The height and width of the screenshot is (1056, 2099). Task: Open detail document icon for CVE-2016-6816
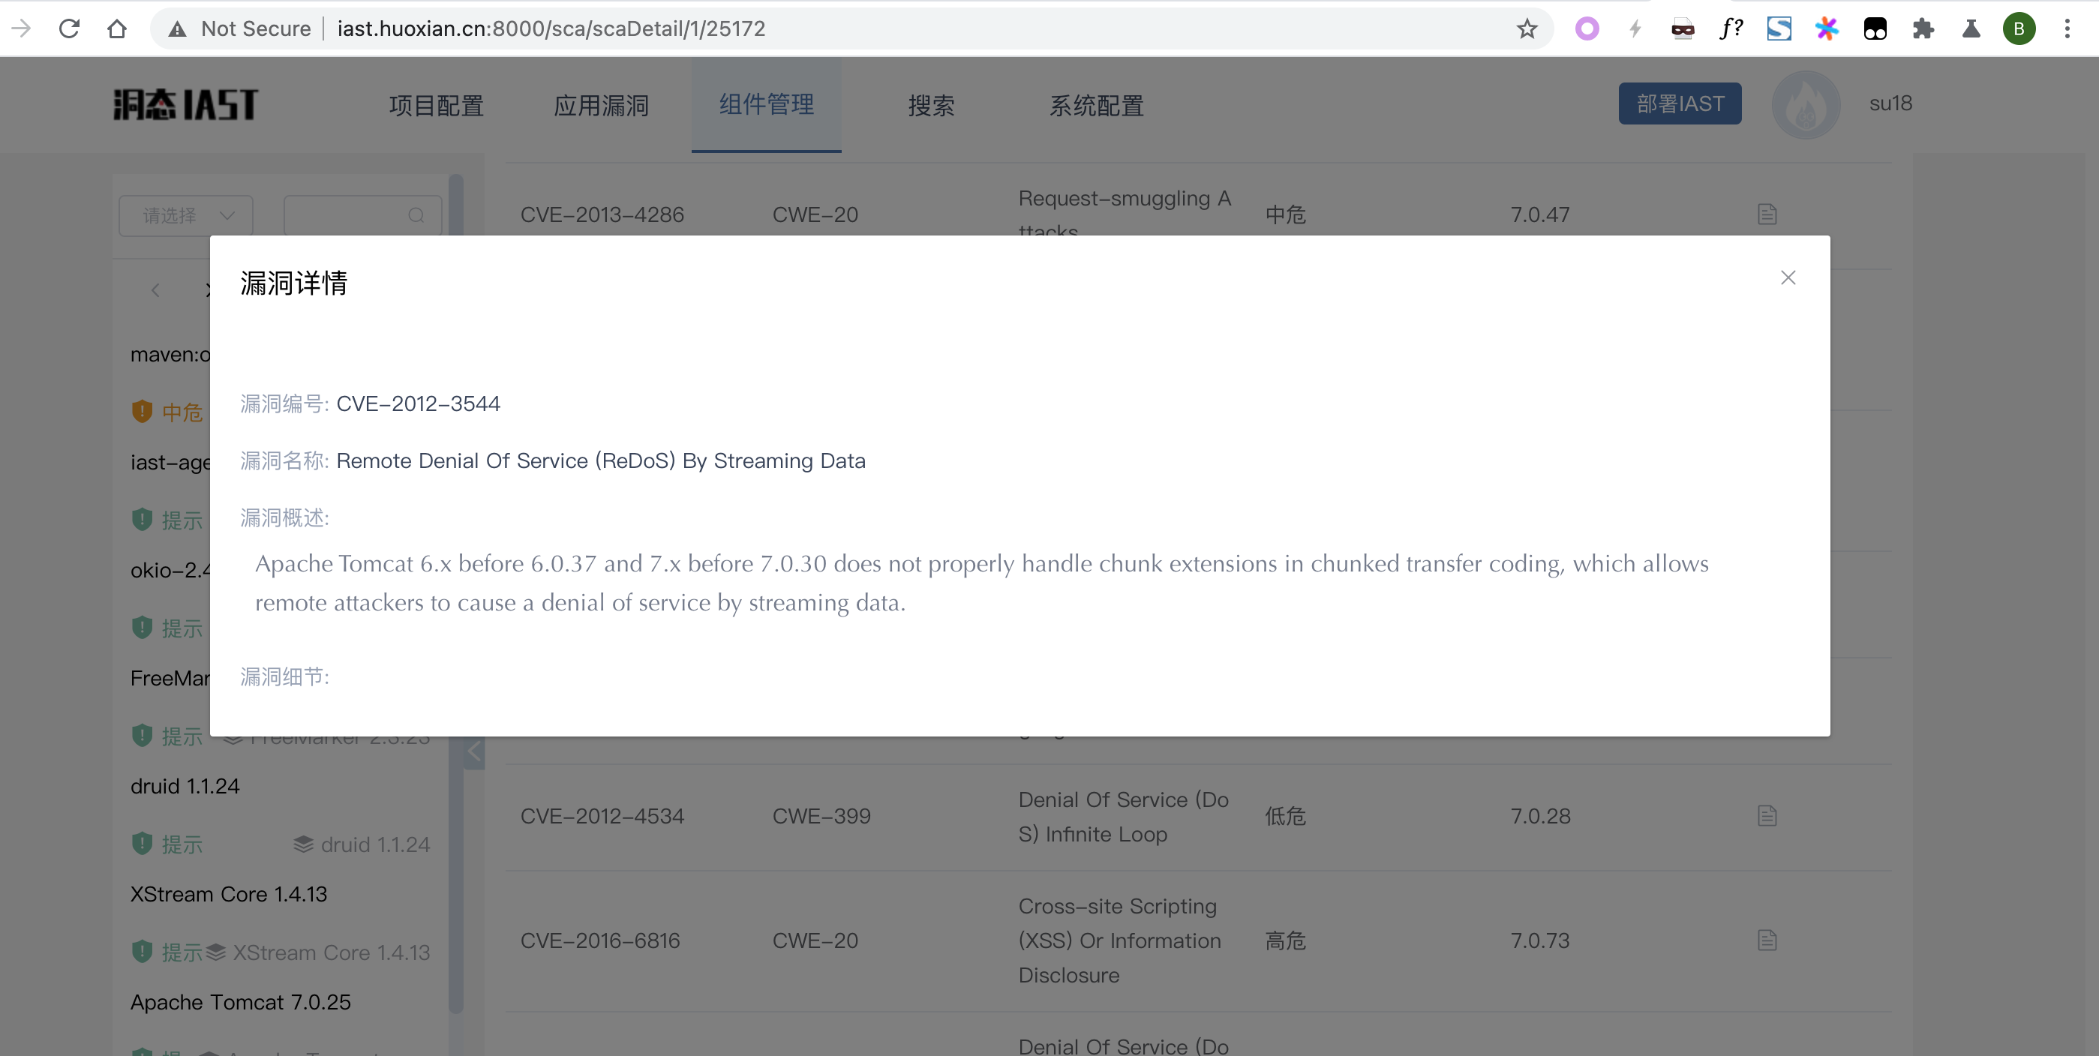pos(1767,940)
